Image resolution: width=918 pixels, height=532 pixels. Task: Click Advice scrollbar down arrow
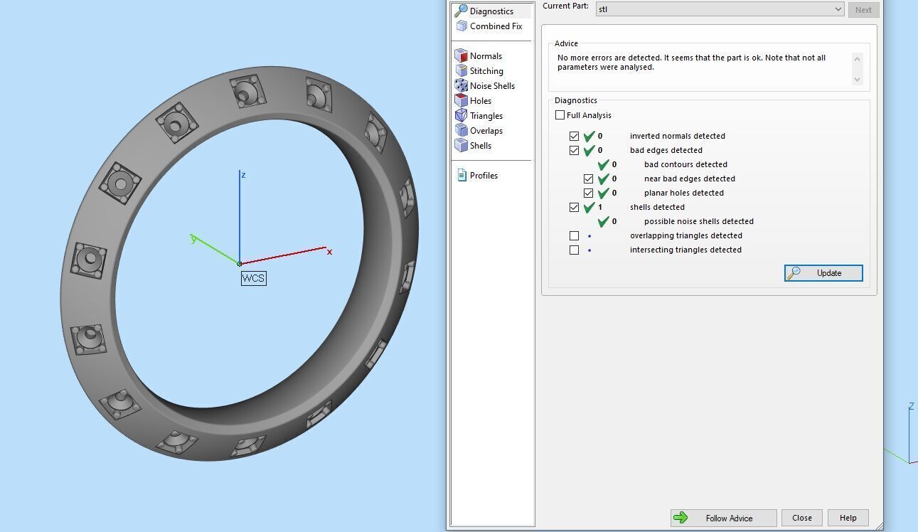tap(857, 79)
